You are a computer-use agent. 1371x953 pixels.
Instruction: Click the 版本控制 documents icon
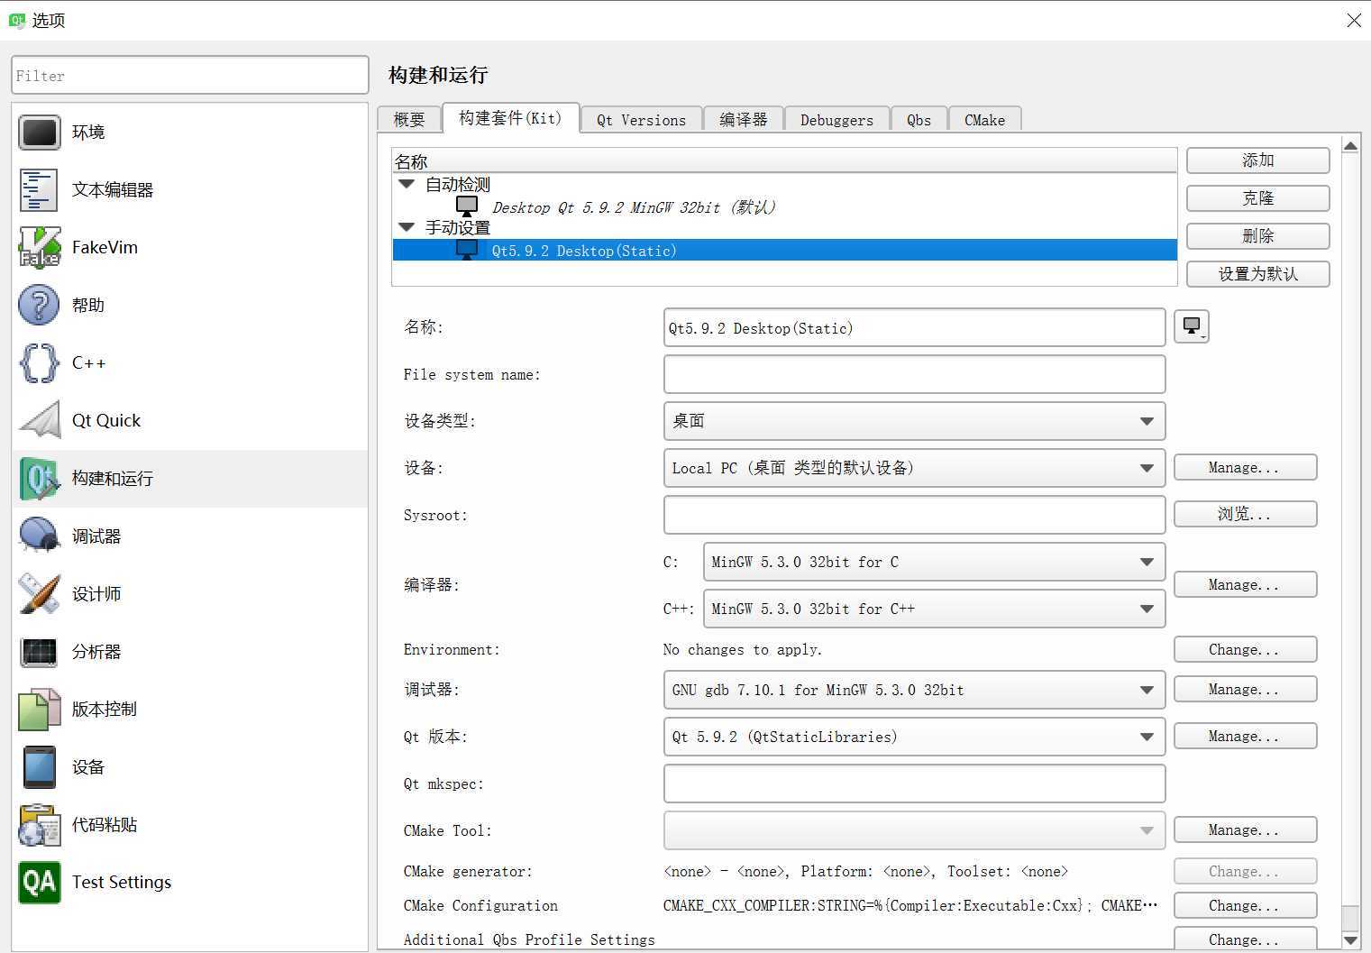coord(39,710)
